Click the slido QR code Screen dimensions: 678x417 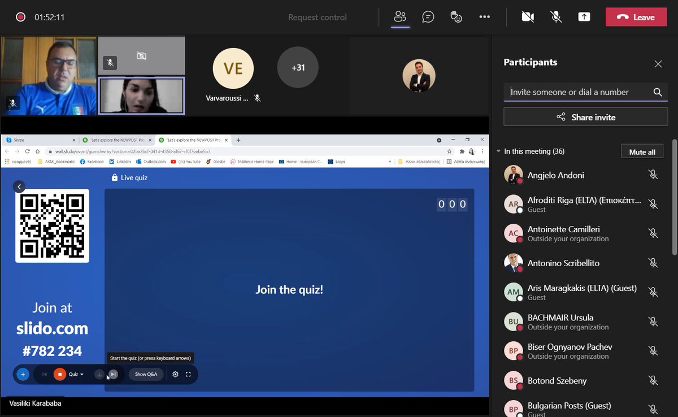click(52, 225)
